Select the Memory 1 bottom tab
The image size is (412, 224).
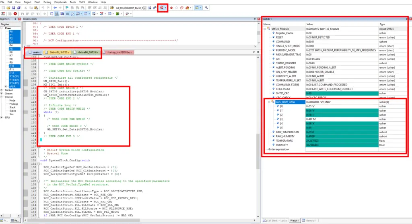pos(309,221)
